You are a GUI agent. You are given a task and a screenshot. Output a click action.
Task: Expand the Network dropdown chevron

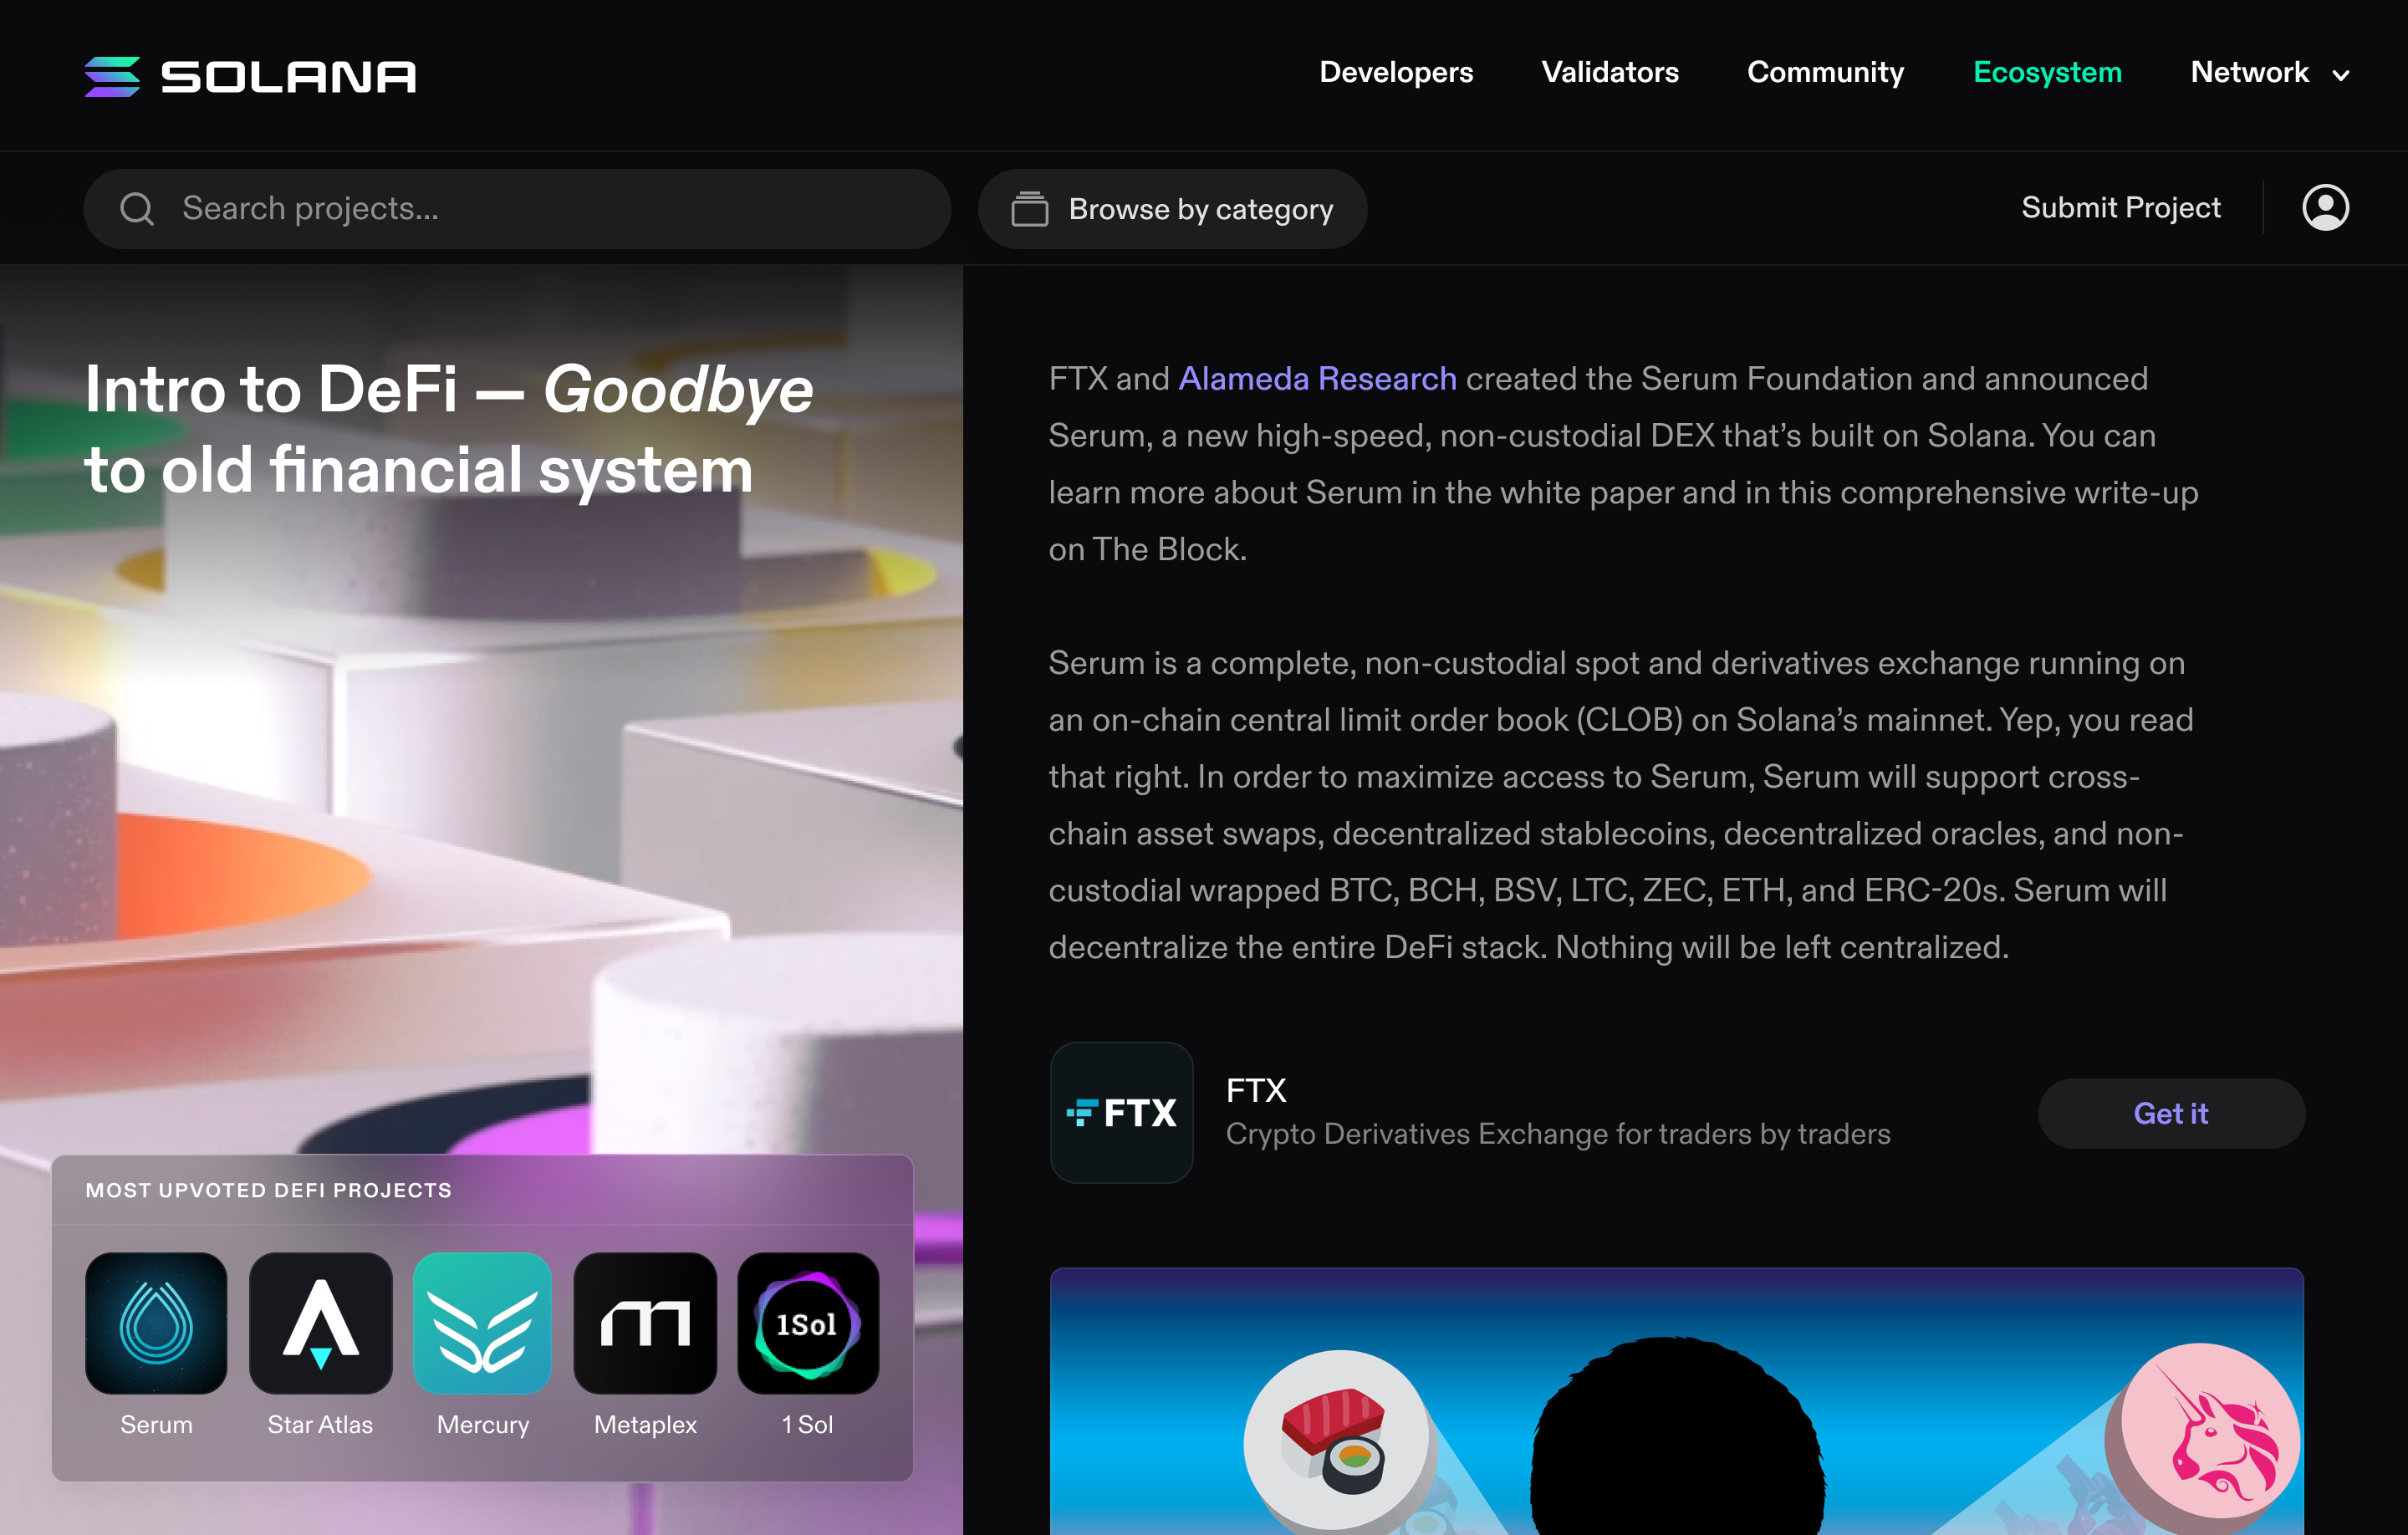click(x=2341, y=75)
